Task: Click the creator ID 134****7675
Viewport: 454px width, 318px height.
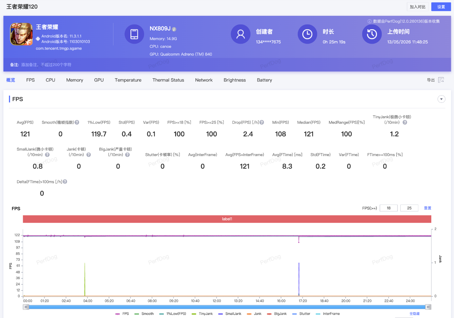Action: (x=268, y=42)
